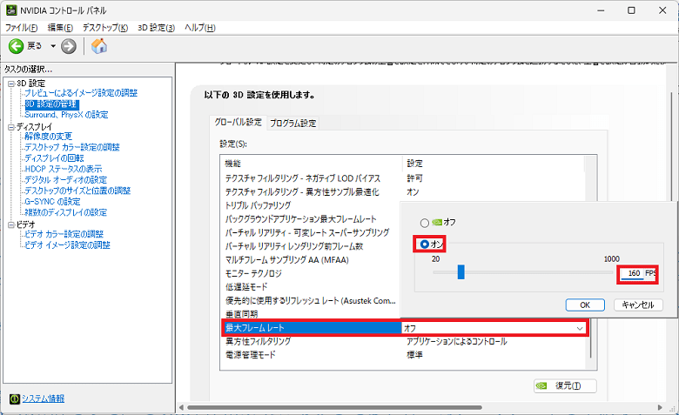Open the Back button history dropdown arrow

click(52, 45)
